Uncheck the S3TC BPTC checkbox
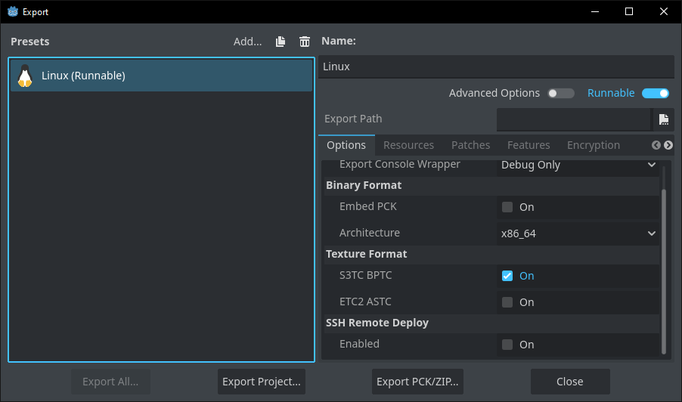The image size is (682, 402). [x=507, y=276]
